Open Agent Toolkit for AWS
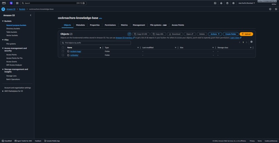The height and width of the screenshot is (143, 279). [23, 141]
